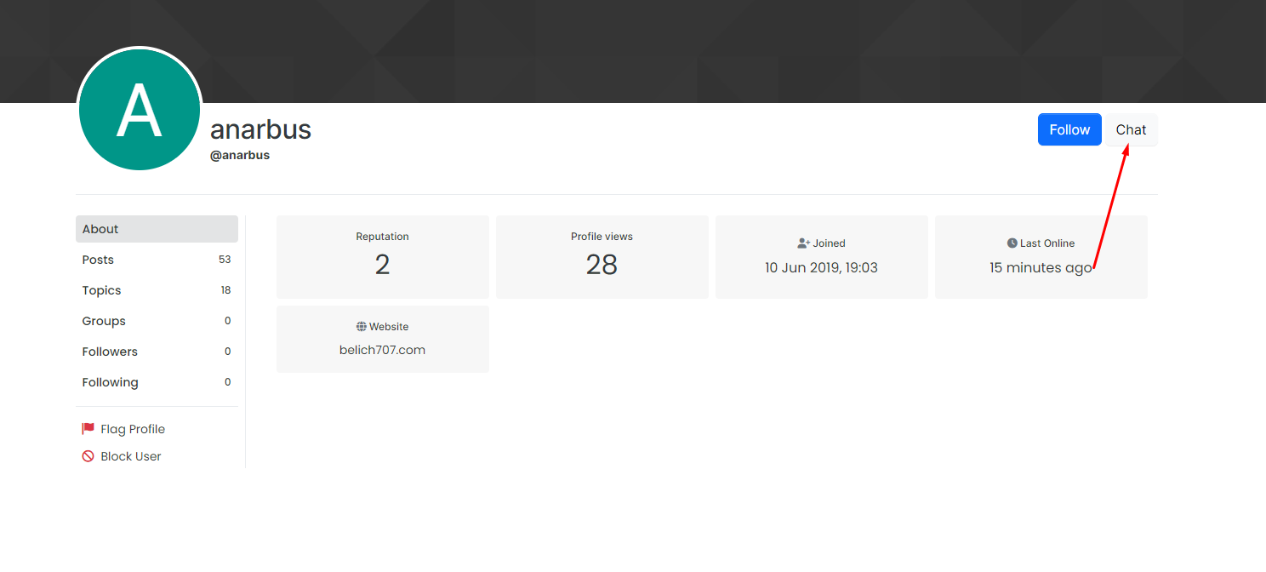1266x572 pixels.
Task: Open the Topics section
Action: click(157, 290)
